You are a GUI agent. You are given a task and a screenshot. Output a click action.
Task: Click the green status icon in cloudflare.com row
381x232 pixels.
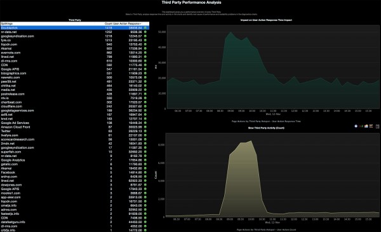145,107
